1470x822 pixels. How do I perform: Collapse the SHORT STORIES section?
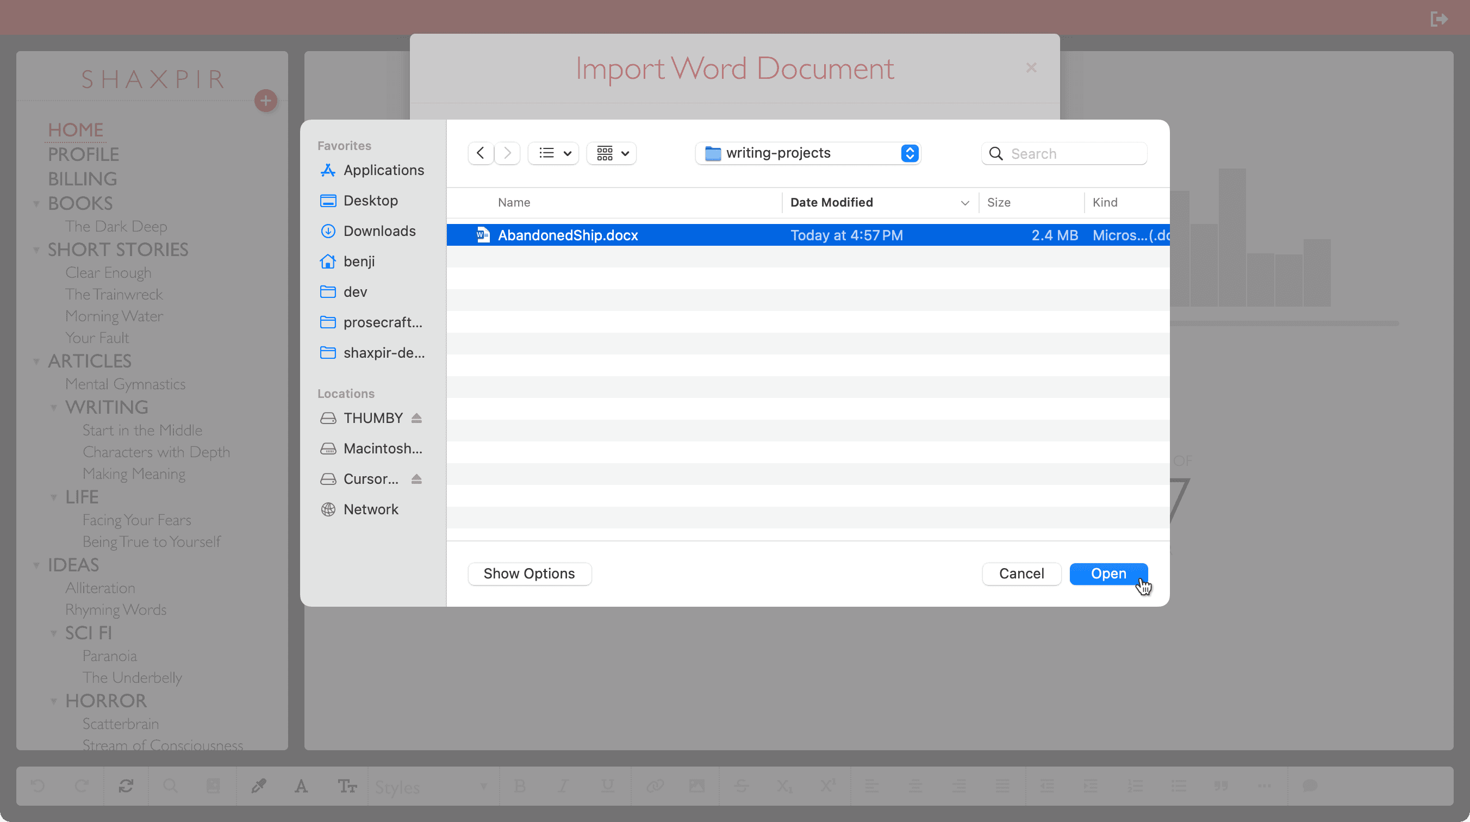click(x=36, y=250)
